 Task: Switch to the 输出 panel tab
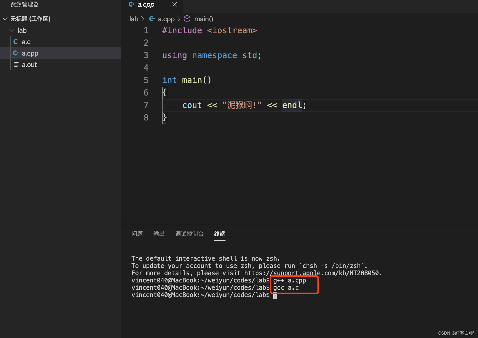[159, 234]
